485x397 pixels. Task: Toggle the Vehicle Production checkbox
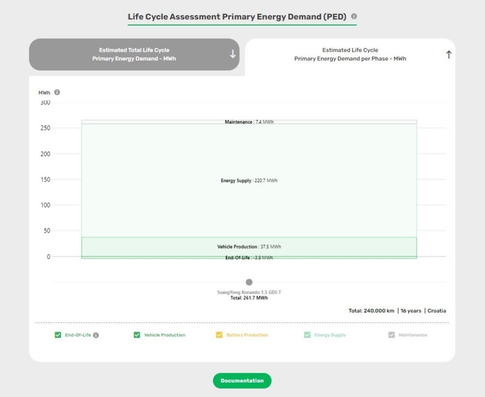[137, 335]
